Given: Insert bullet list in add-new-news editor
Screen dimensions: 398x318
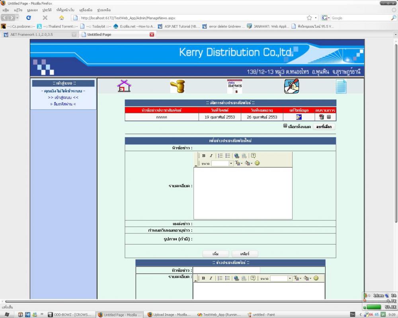Looking at the screenshot, I should click(x=228, y=156).
